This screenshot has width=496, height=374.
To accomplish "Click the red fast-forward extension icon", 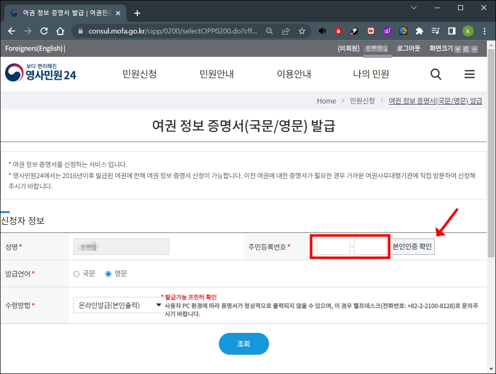I will pyautogui.click(x=370, y=31).
